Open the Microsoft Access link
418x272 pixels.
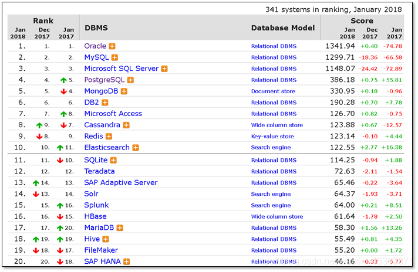point(113,114)
